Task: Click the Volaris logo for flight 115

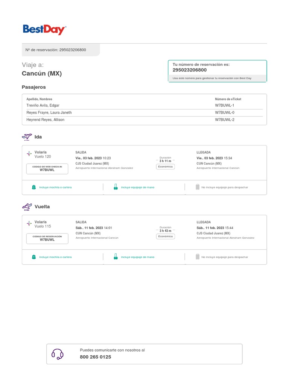Action: pos(29,223)
